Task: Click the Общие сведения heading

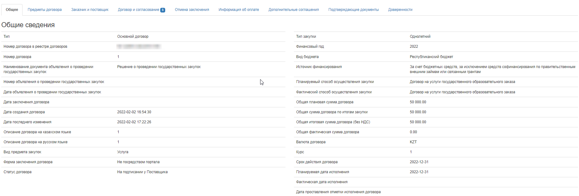Action: pos(28,25)
